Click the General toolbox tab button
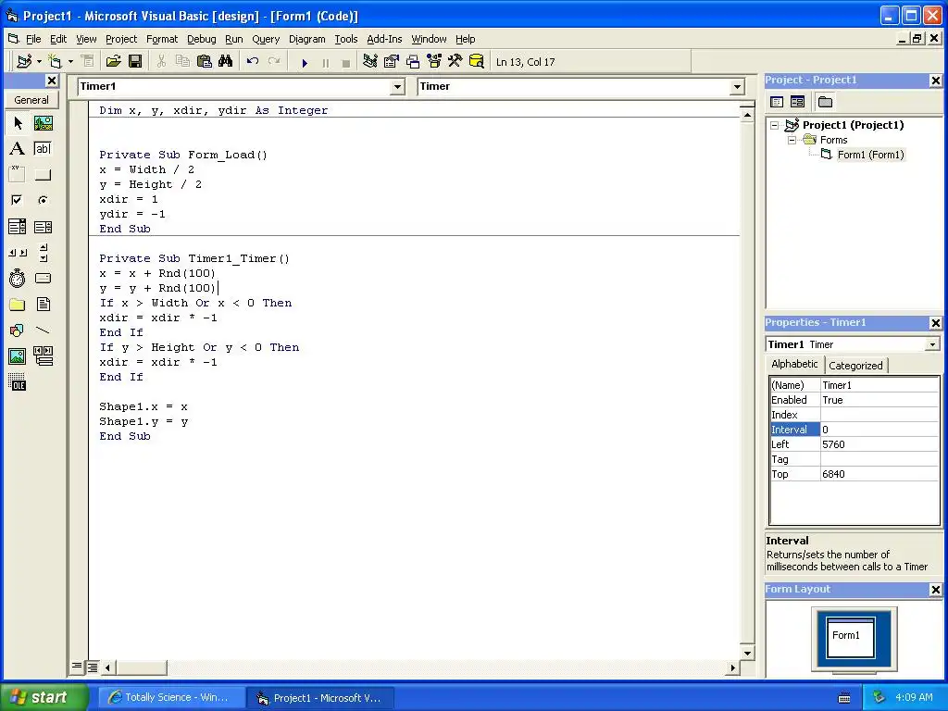Image resolution: width=948 pixels, height=711 pixels. 31,100
